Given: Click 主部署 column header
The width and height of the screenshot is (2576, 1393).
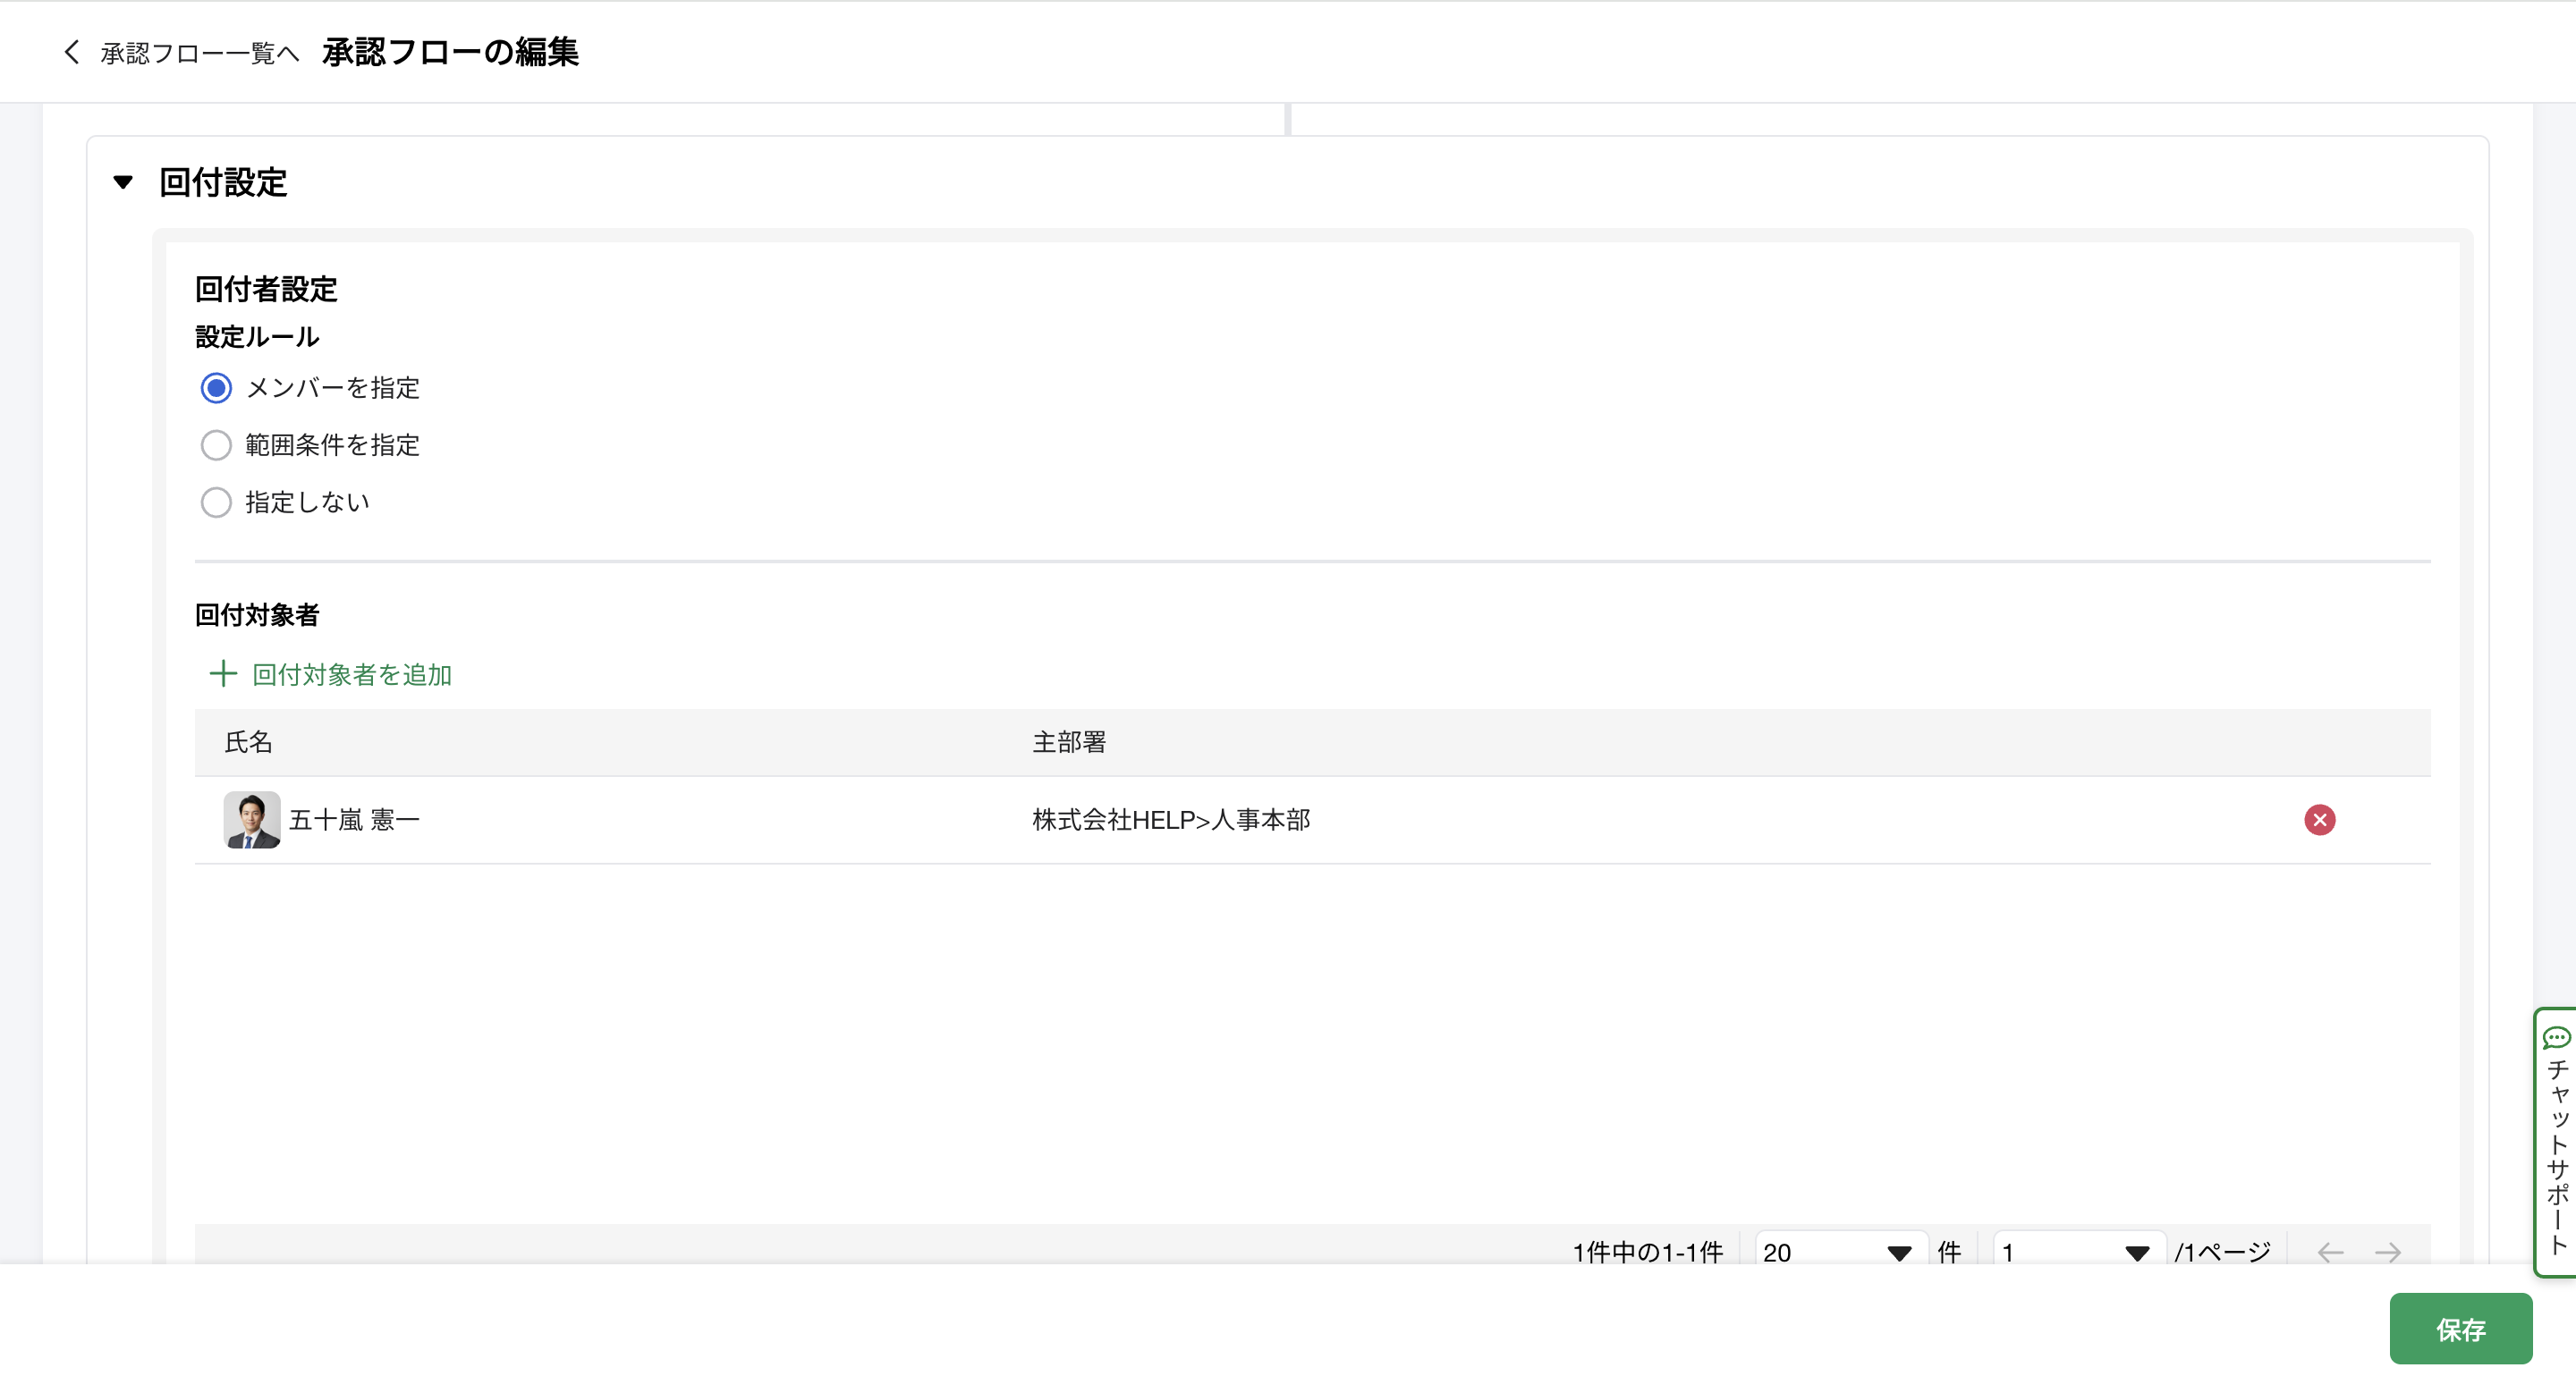Looking at the screenshot, I should (x=1068, y=741).
